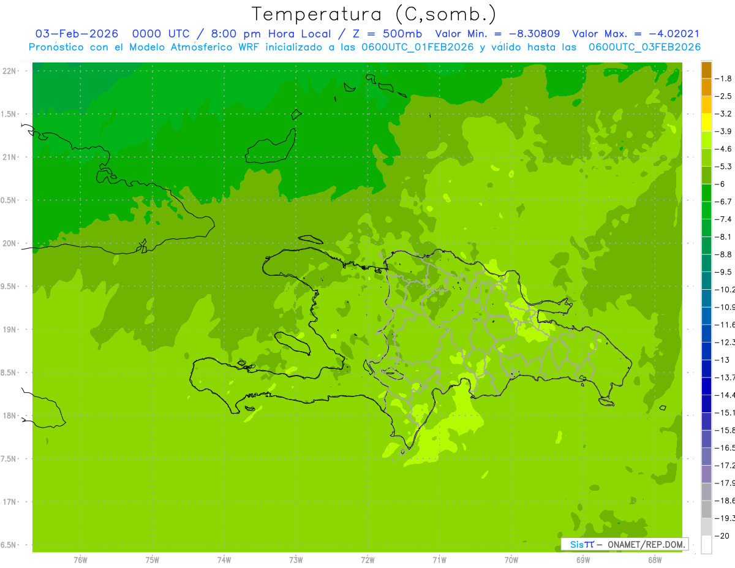
Task: Click the "73W" longitude label
Action: (296, 561)
